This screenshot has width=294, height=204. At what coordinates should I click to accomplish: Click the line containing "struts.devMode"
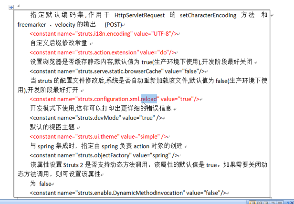(x=96, y=118)
